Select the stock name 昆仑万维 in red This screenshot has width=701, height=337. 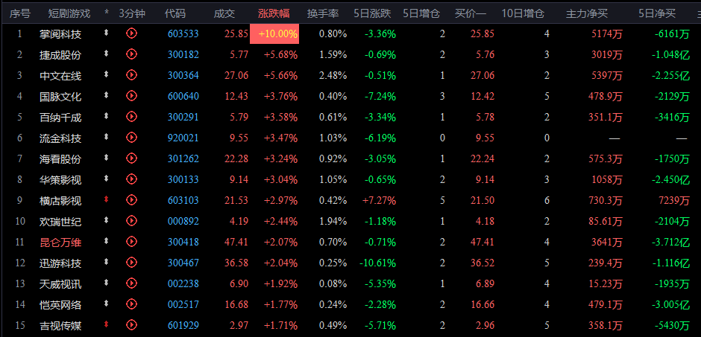(x=61, y=242)
